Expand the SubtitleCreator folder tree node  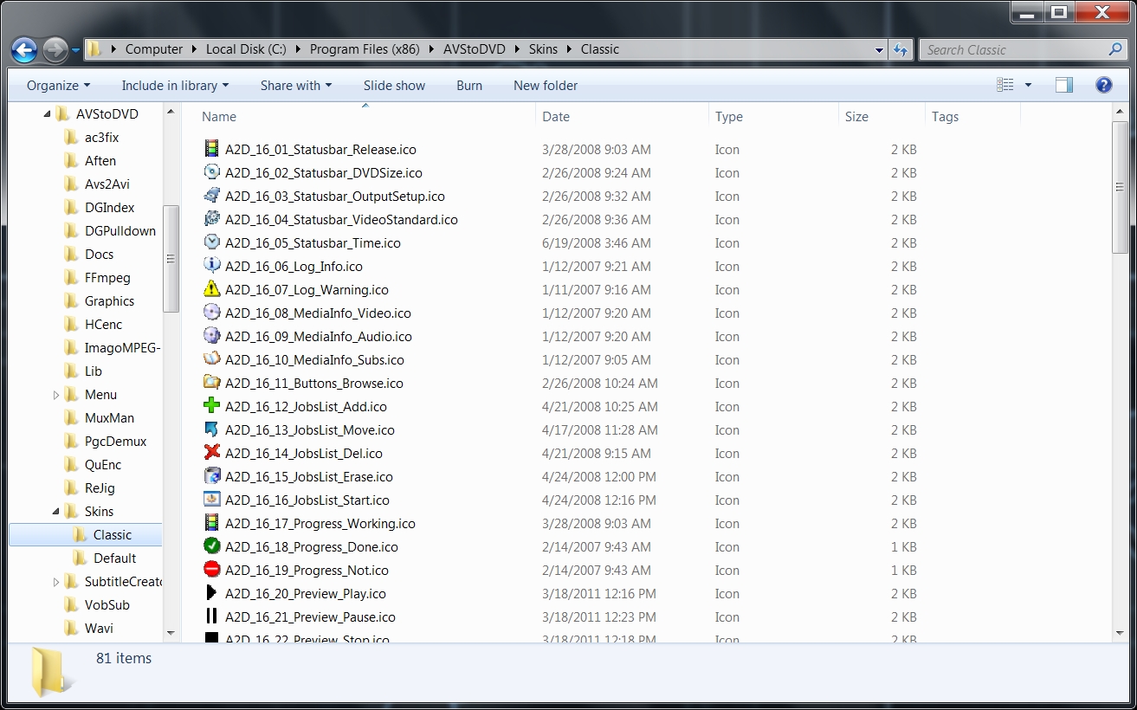click(x=56, y=582)
